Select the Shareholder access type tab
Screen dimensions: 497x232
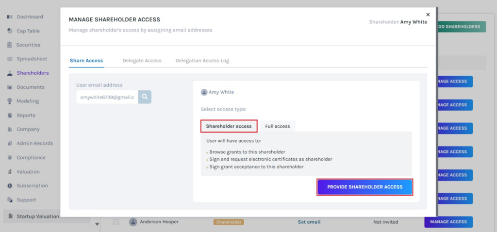(x=229, y=126)
